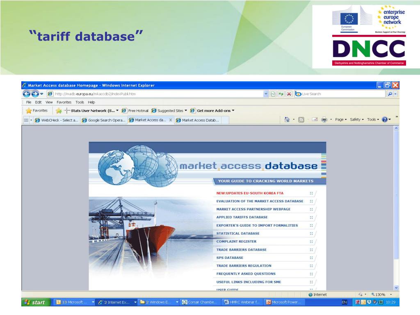
Task: Open recent pages dropdown beside Forward button
Action: point(41,94)
